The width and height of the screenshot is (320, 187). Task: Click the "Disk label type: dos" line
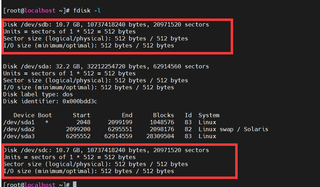(x=38, y=95)
